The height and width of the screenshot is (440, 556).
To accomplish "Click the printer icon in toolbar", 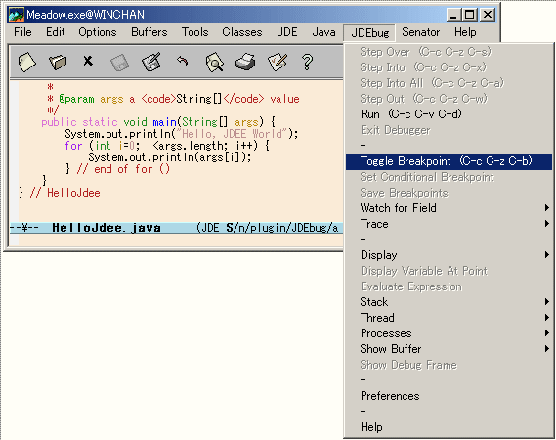I will 245,62.
